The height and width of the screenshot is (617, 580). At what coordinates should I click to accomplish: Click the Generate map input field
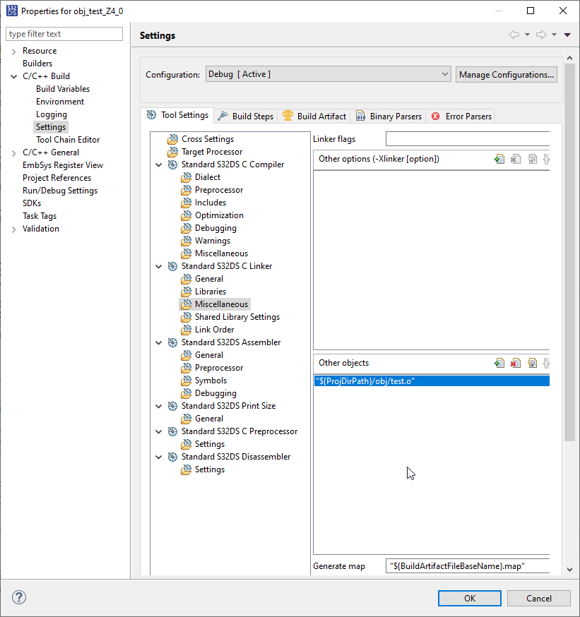[x=468, y=566]
